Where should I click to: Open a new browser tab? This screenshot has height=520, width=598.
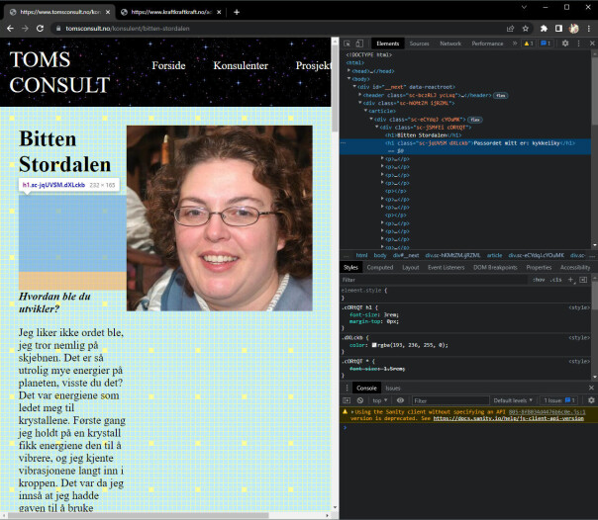pos(237,12)
